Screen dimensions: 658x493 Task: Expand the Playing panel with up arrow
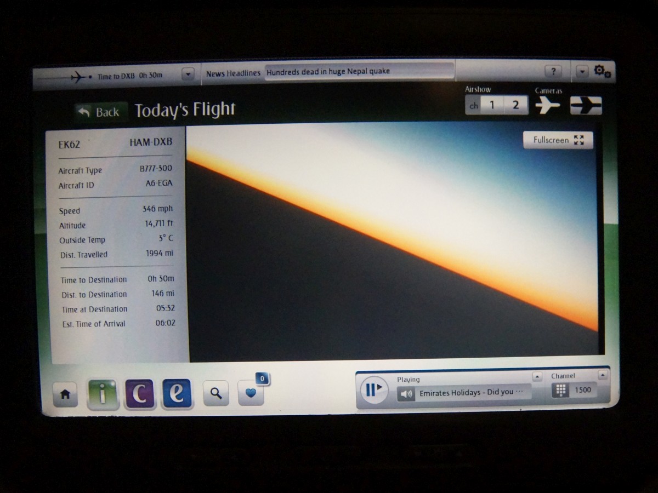(x=537, y=376)
